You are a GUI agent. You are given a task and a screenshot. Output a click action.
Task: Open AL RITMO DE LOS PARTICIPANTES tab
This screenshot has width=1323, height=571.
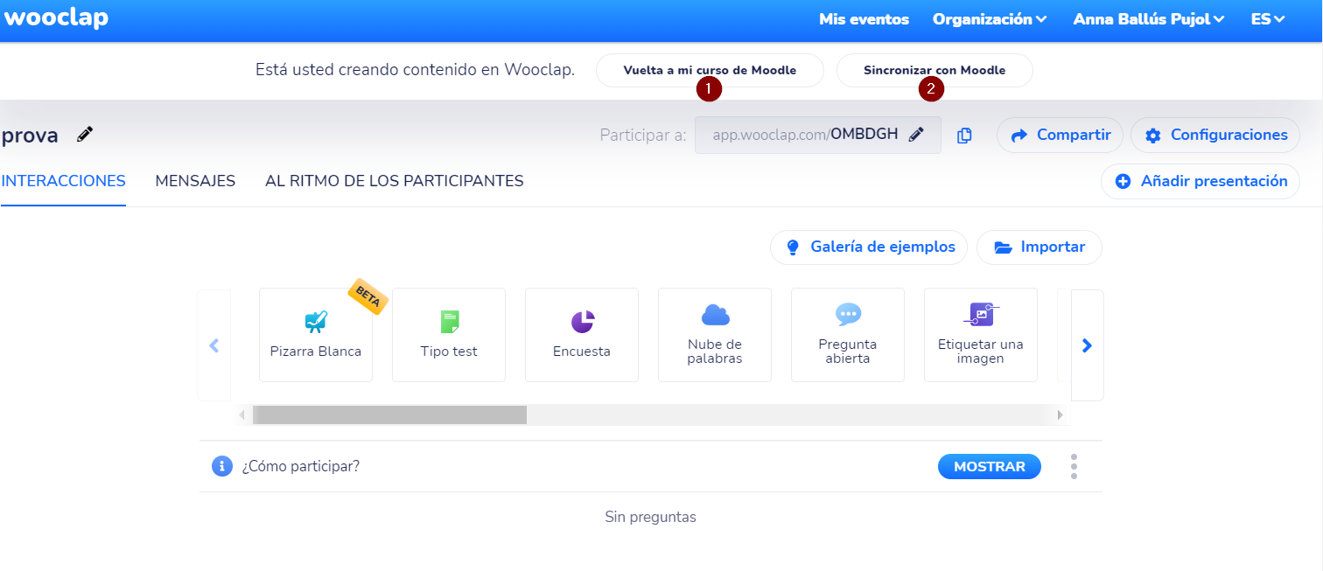(395, 182)
